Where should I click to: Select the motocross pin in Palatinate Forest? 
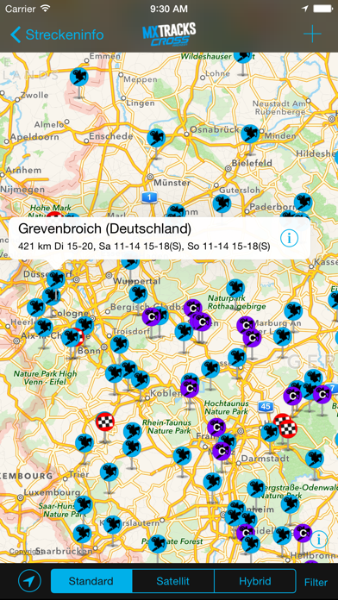(158, 544)
